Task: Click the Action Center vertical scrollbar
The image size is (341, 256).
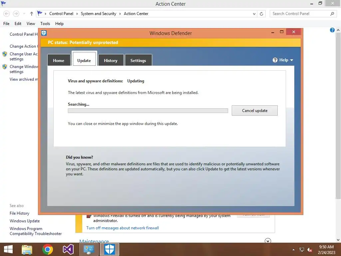Action: point(338,116)
